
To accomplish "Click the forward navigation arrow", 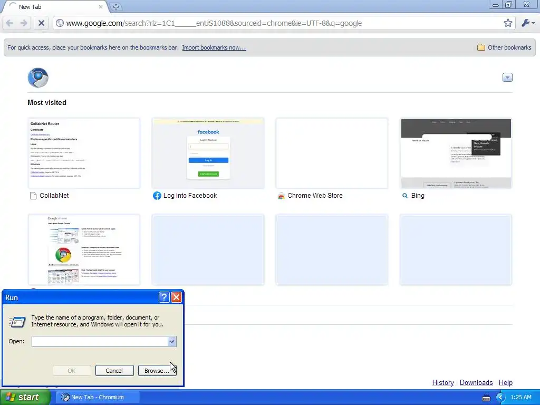I will click(x=24, y=23).
